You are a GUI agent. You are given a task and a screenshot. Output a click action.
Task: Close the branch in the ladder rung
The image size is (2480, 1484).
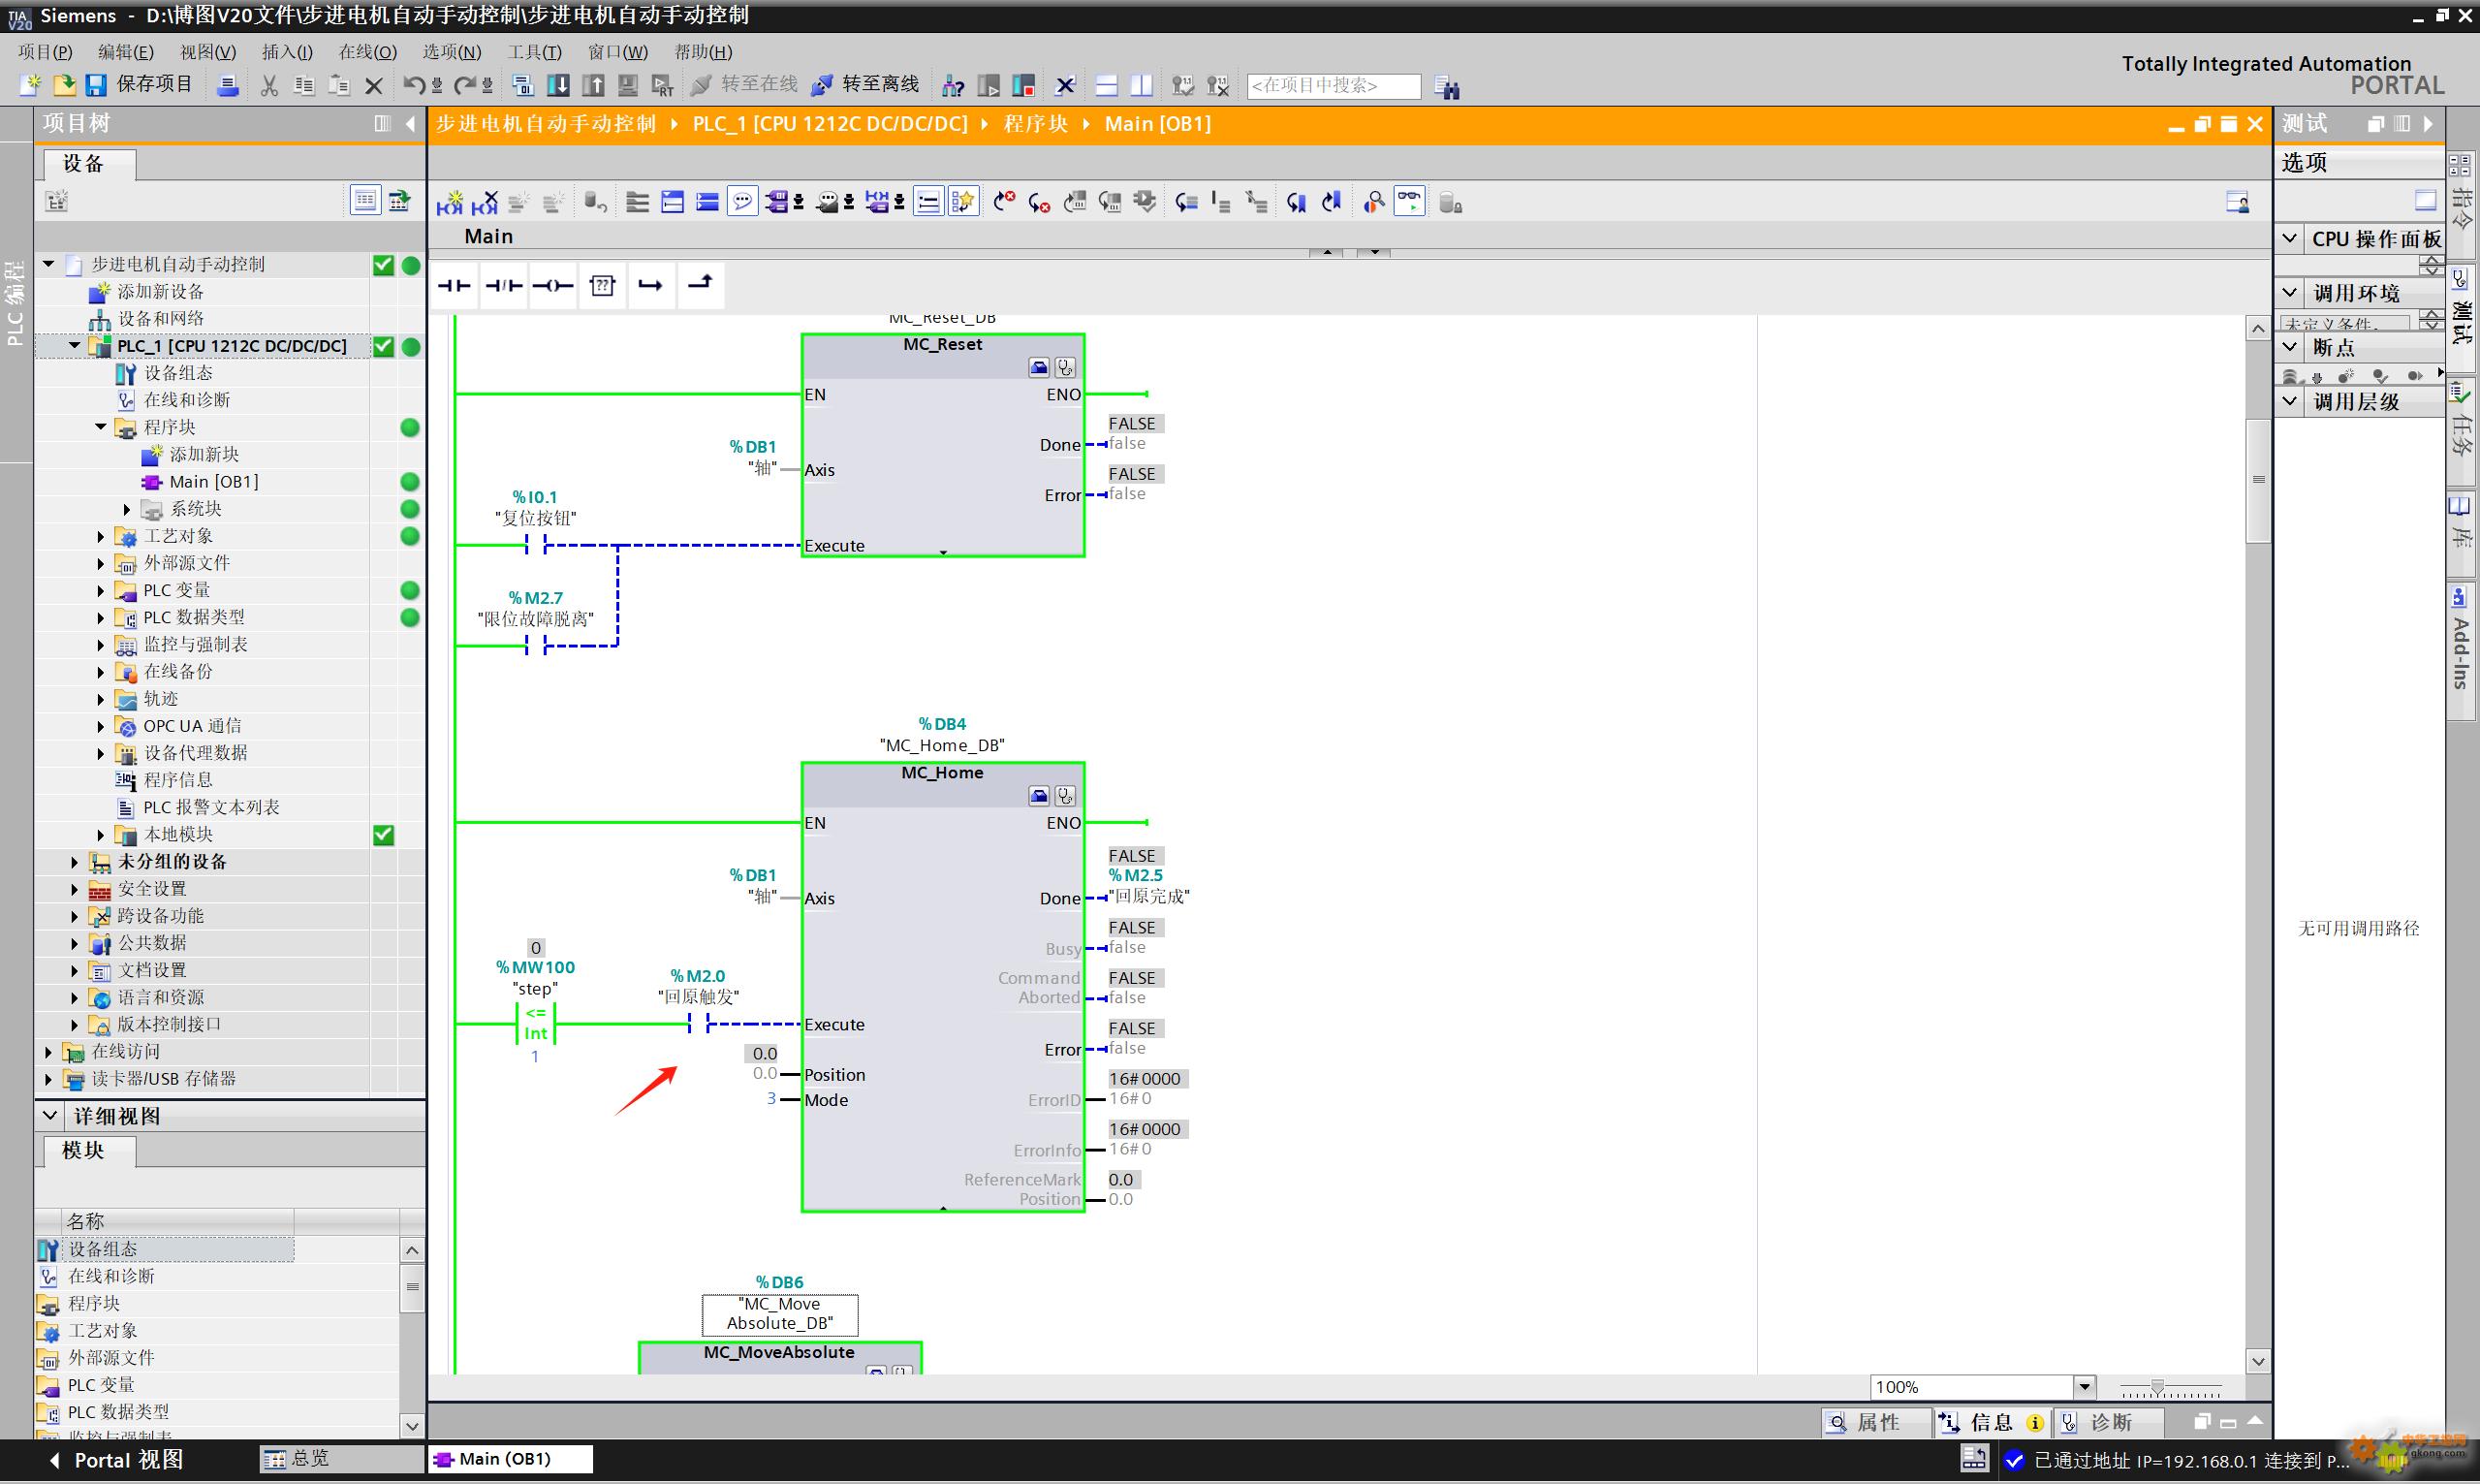point(701,286)
